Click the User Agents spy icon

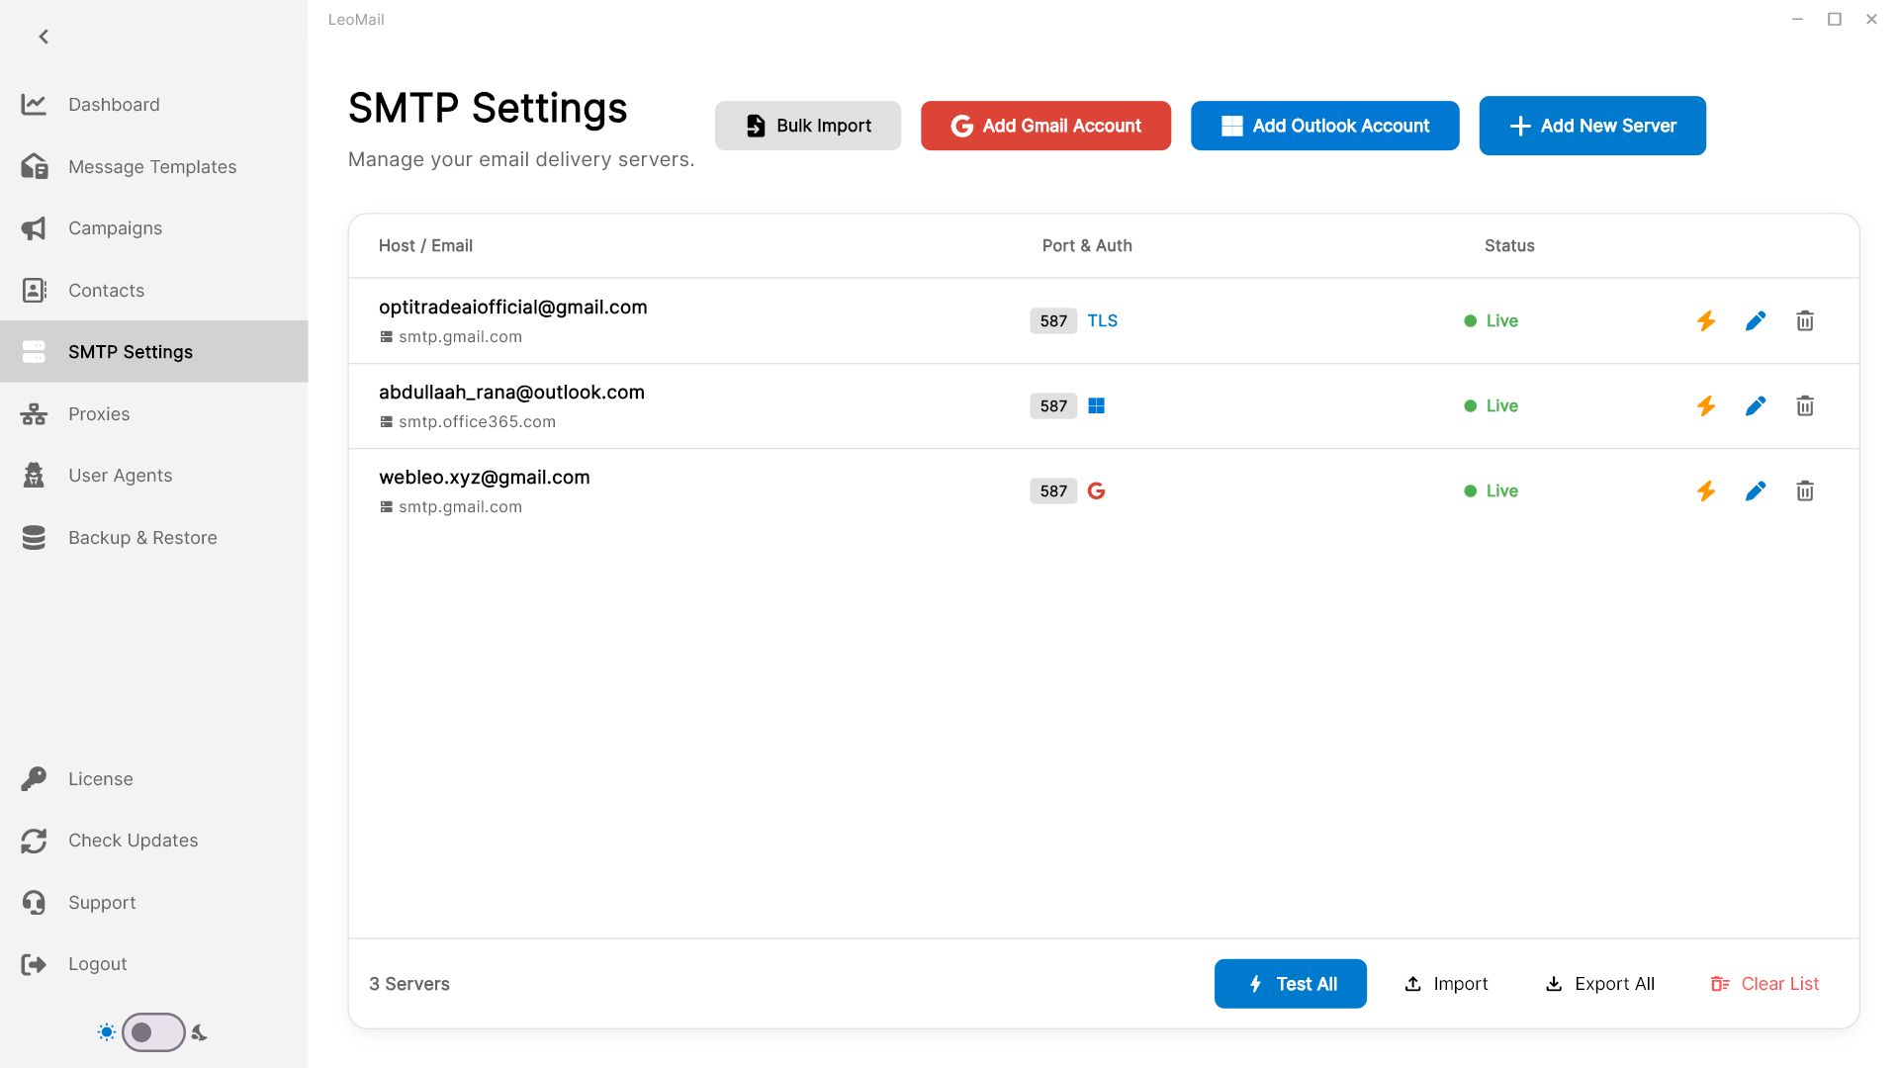tap(34, 476)
